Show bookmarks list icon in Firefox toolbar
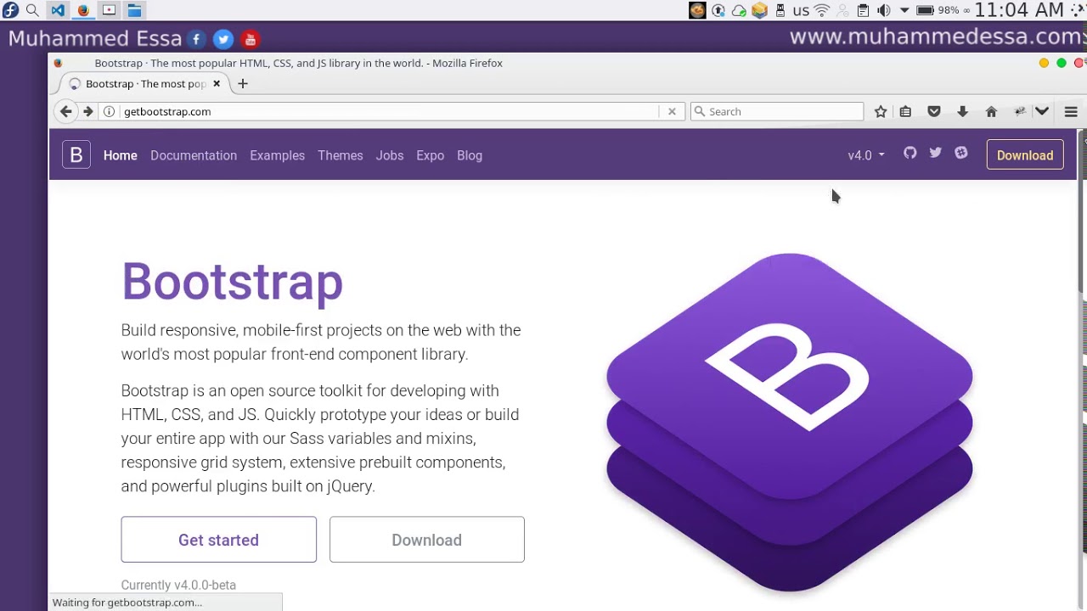The width and height of the screenshot is (1087, 611). pyautogui.click(x=905, y=111)
